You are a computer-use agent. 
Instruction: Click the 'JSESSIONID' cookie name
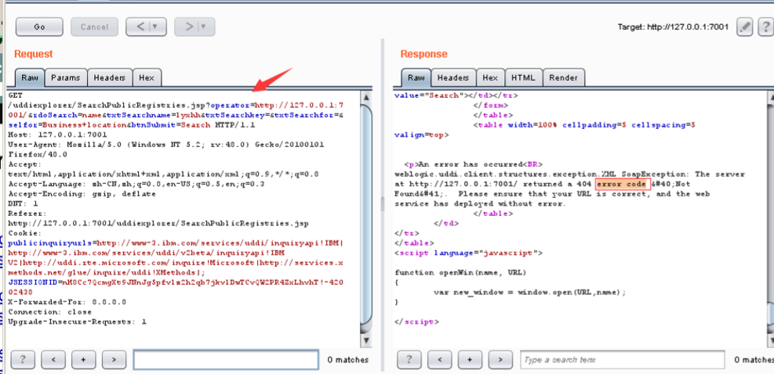tap(33, 282)
